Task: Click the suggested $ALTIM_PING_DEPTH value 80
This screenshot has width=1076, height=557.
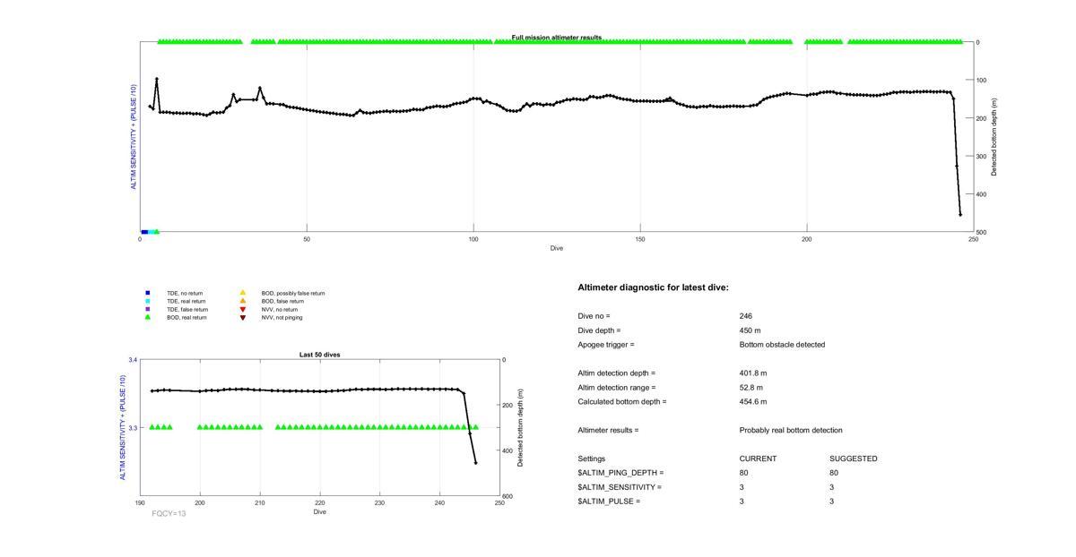Action: pyautogui.click(x=834, y=473)
